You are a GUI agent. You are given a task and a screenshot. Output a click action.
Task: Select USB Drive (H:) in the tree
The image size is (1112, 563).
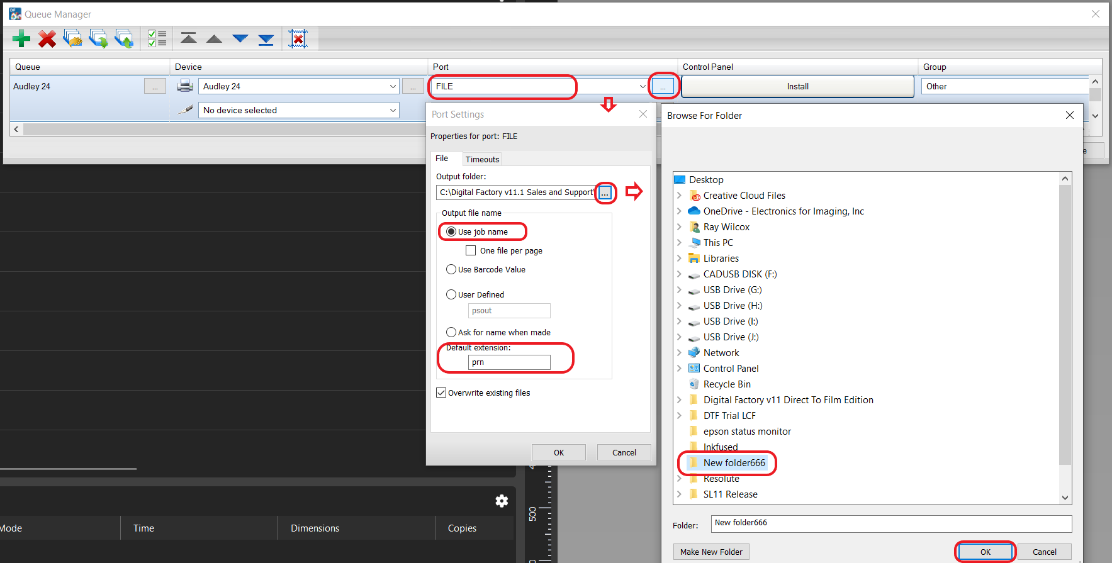733,305
